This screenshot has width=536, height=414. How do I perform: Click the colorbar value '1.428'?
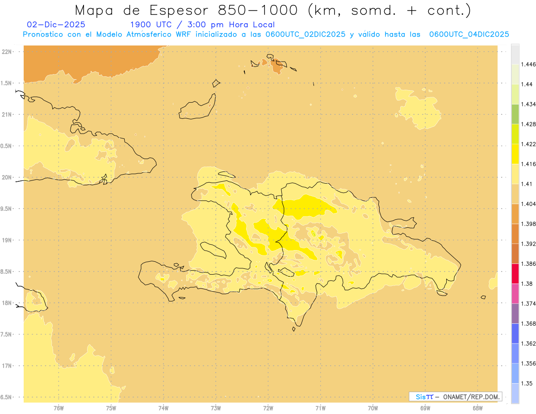(528, 124)
